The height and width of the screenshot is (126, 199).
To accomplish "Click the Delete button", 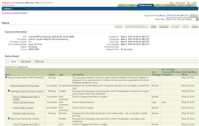I will coord(119,26).
